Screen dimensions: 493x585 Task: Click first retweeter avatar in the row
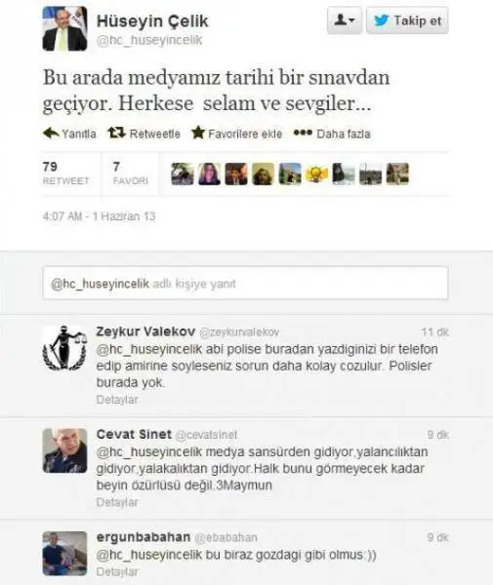183,174
